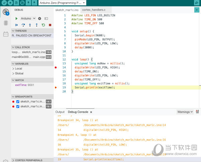Select the main@0x000 call stack frame
Viewport: 201px width, 162px height.
[x=32, y=57]
